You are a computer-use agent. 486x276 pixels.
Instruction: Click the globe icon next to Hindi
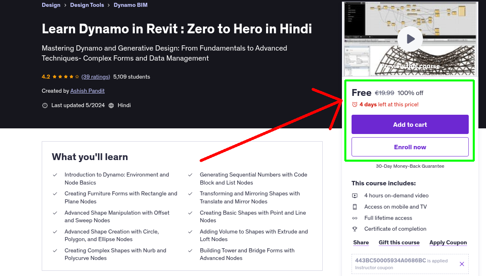(111, 106)
